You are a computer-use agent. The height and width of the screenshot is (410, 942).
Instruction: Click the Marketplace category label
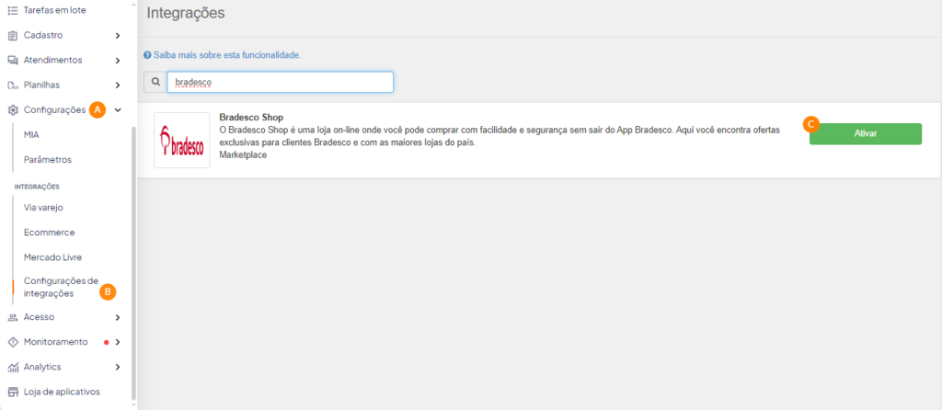(x=243, y=154)
